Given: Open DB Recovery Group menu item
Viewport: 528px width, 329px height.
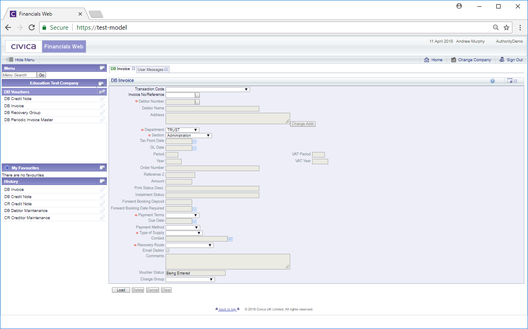Looking at the screenshot, I should pos(22,113).
